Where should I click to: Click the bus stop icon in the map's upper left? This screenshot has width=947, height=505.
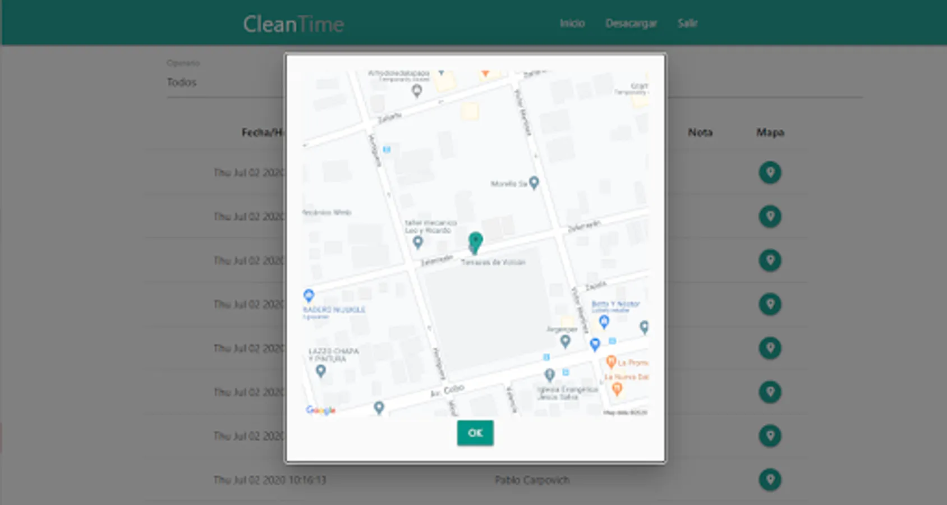tap(387, 149)
